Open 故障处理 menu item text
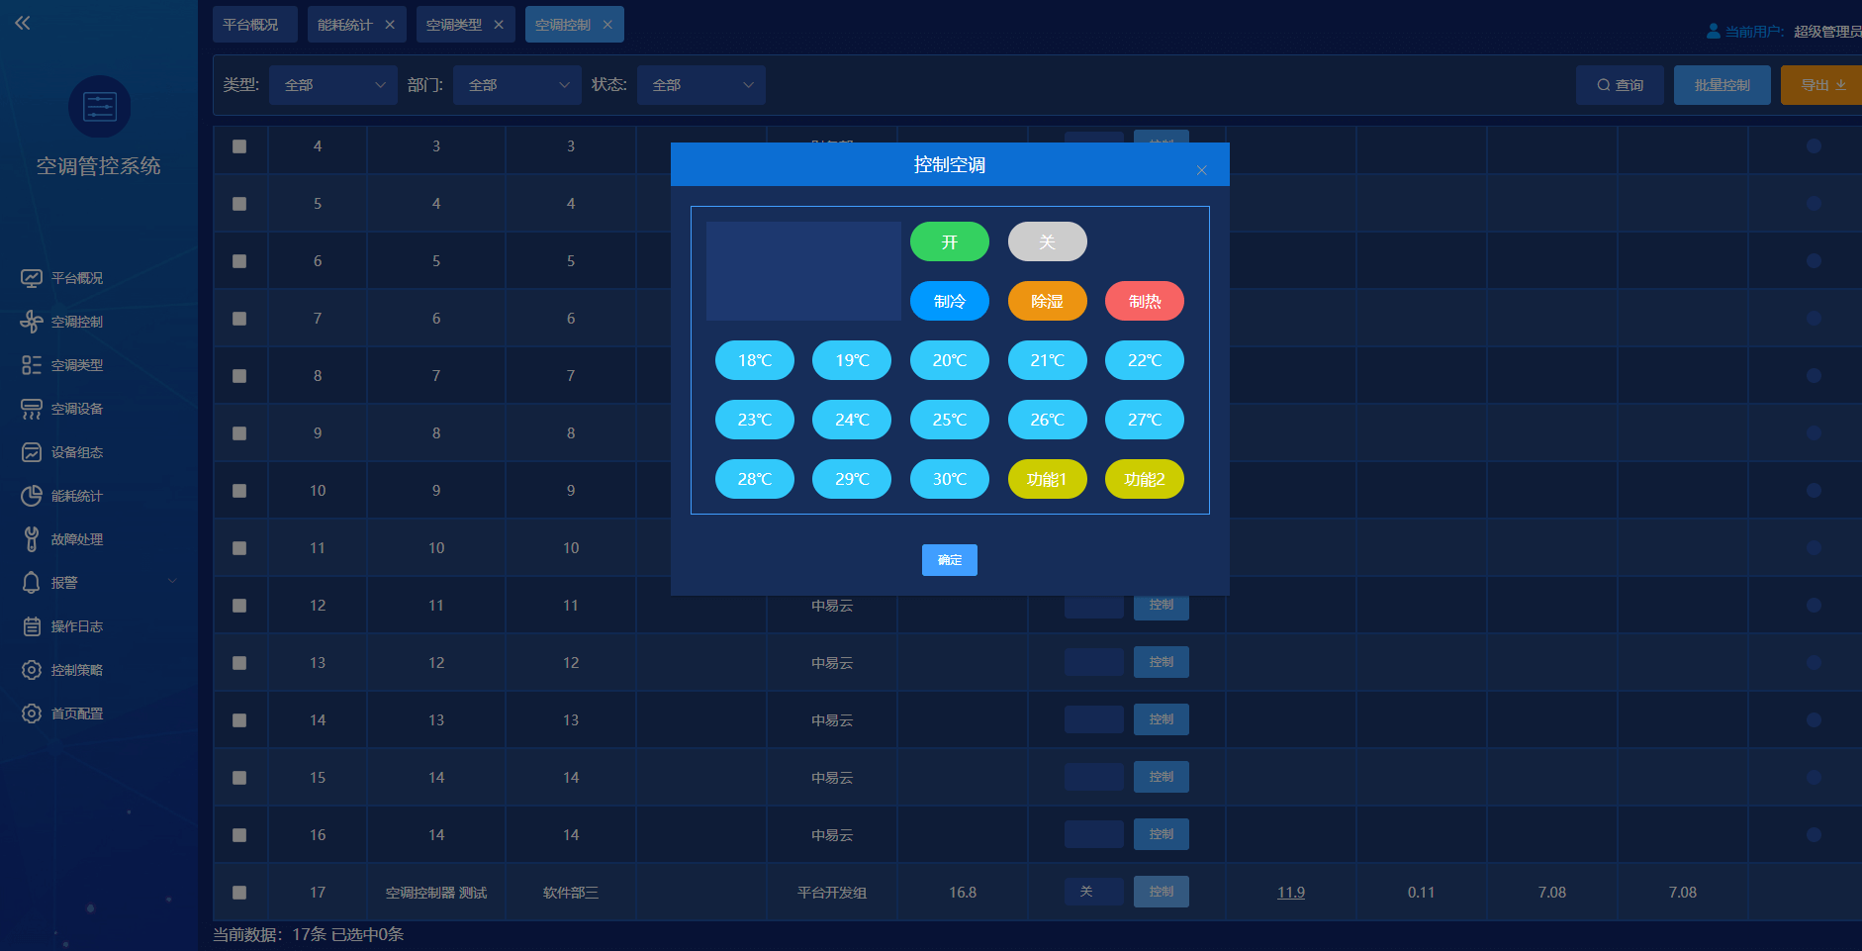The height and width of the screenshot is (951, 1862). (x=77, y=539)
